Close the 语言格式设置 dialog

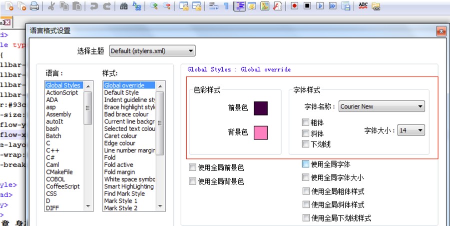pos(441,31)
